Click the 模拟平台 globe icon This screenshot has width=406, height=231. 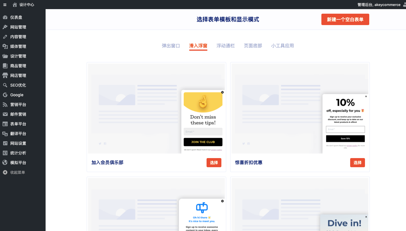click(x=5, y=163)
